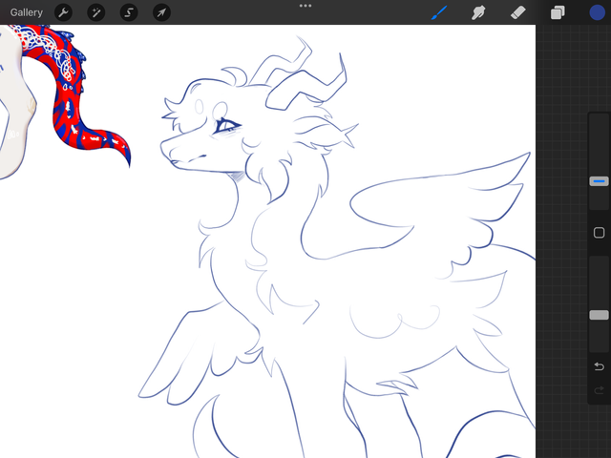Click the brush size slider handle
Viewport: 611px width, 458px height.
599,181
